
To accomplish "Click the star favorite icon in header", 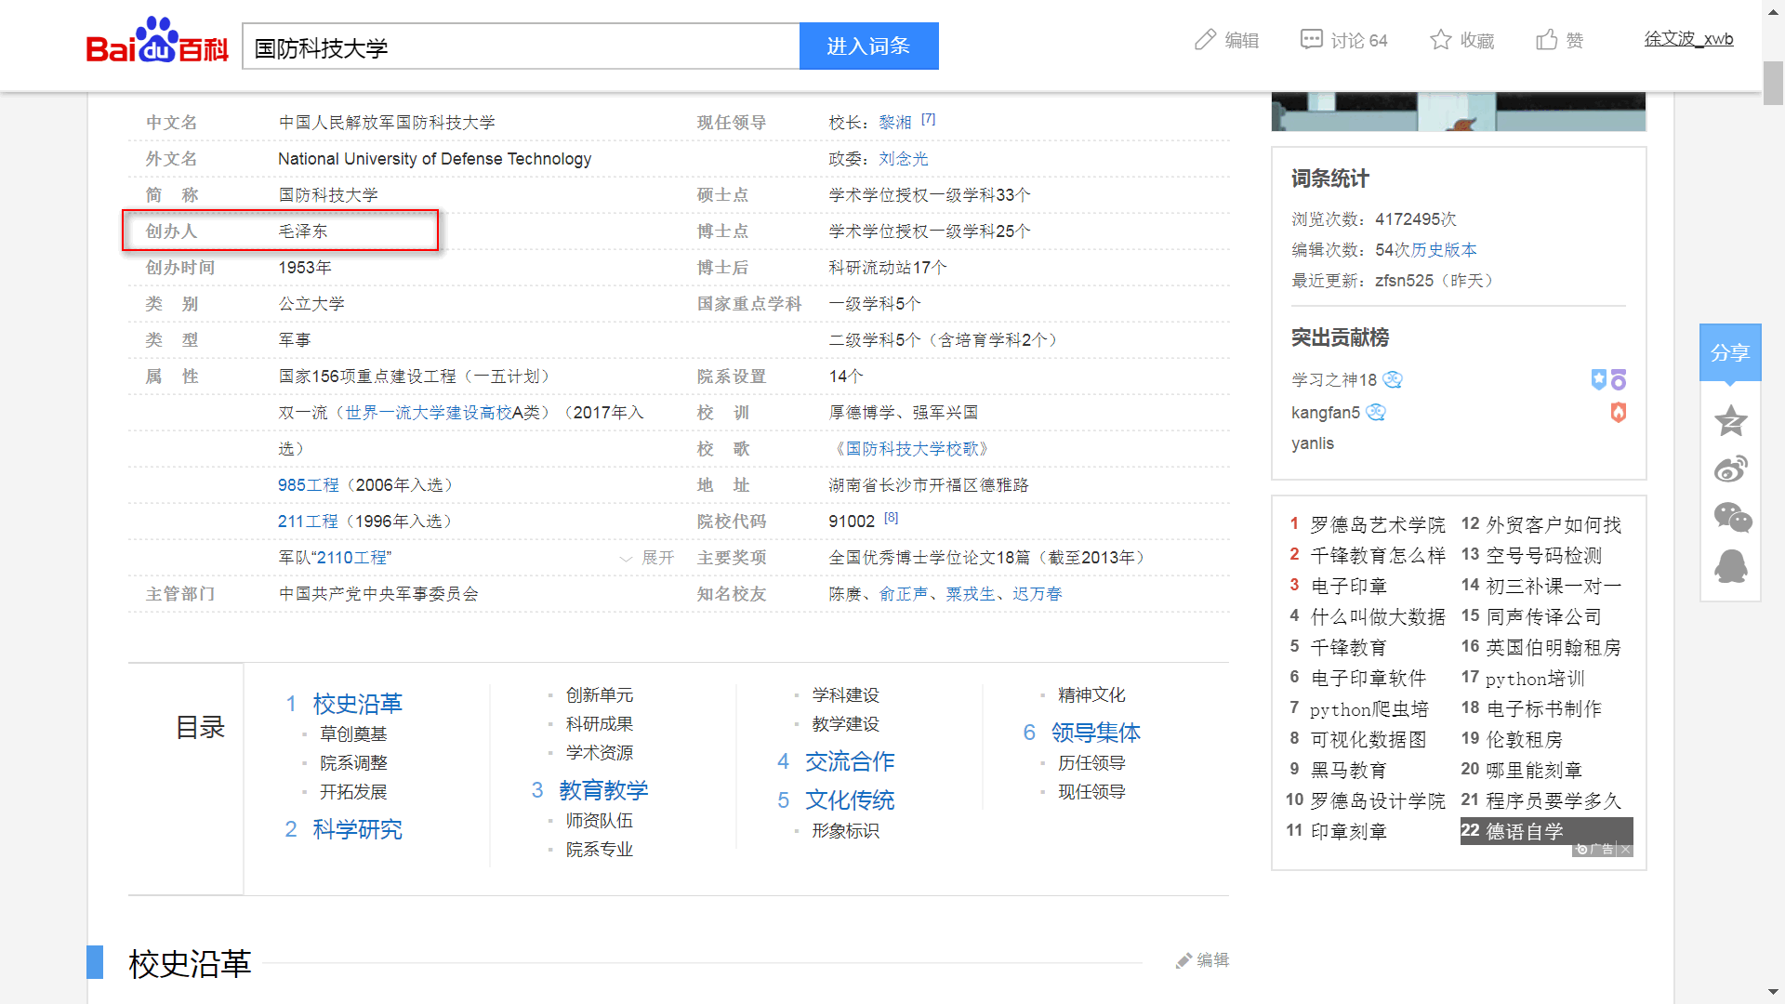I will (1440, 40).
